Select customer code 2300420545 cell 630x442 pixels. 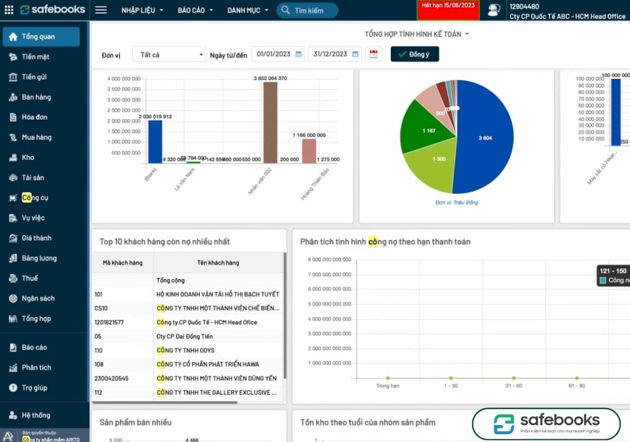pos(123,379)
